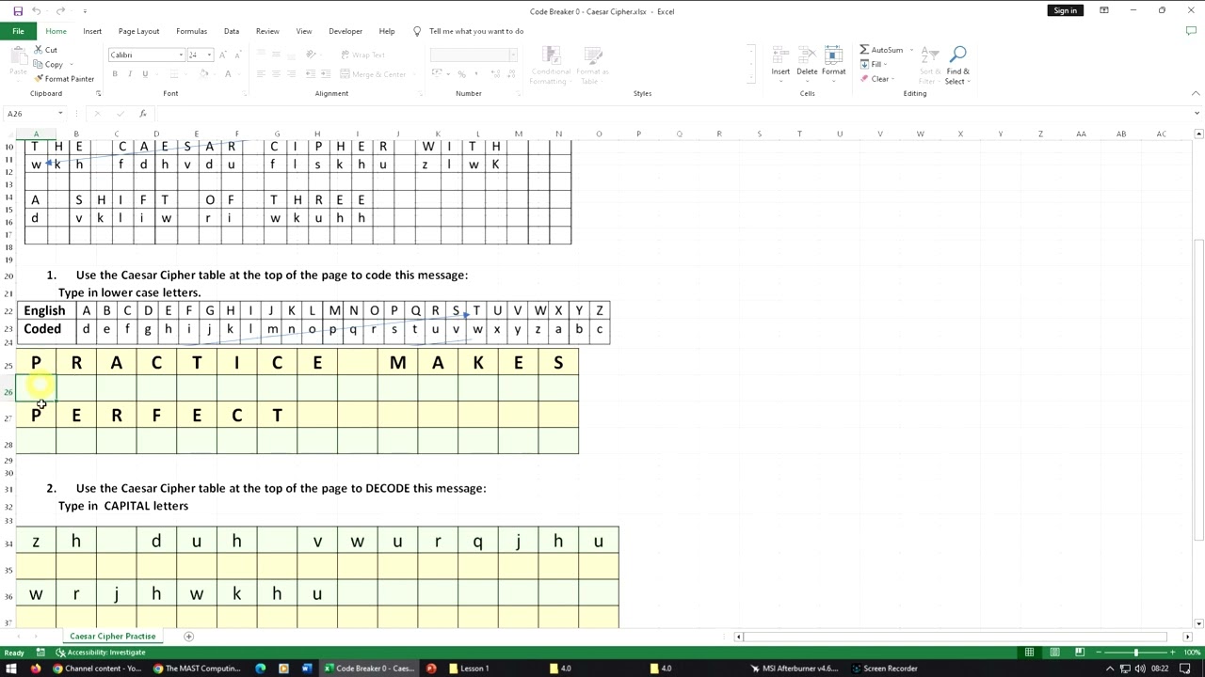This screenshot has height=677, width=1205.
Task: Open the Format cells menu
Action: [833, 63]
